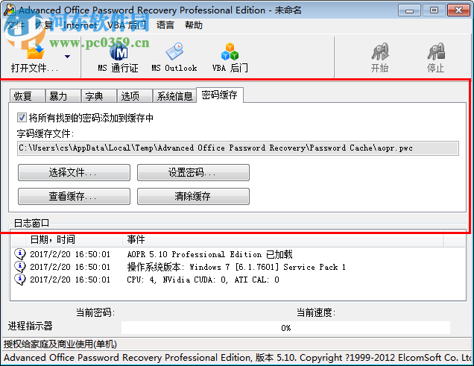Open the 语言 menu

[x=165, y=25]
